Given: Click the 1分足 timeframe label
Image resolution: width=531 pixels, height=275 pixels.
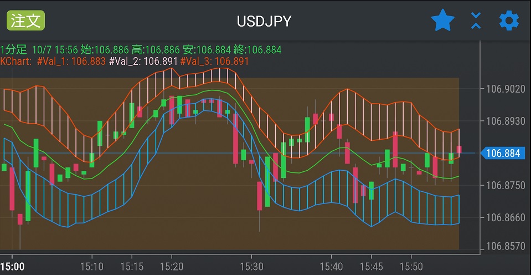Looking at the screenshot, I should [13, 50].
